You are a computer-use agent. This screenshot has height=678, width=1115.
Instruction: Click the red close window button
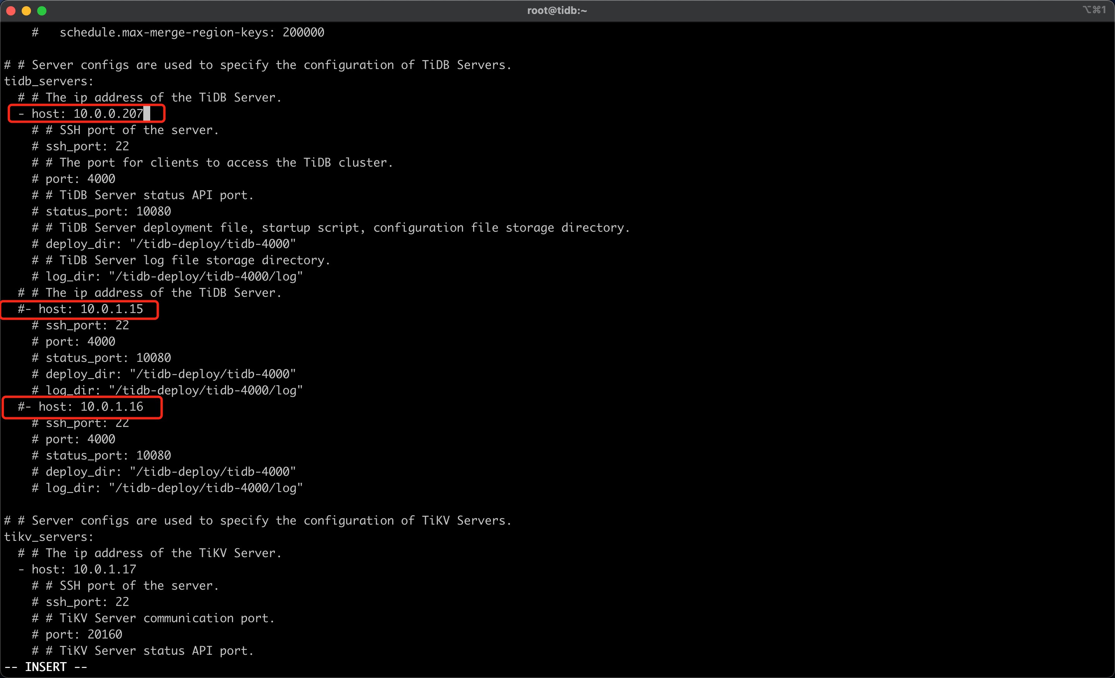tap(11, 11)
